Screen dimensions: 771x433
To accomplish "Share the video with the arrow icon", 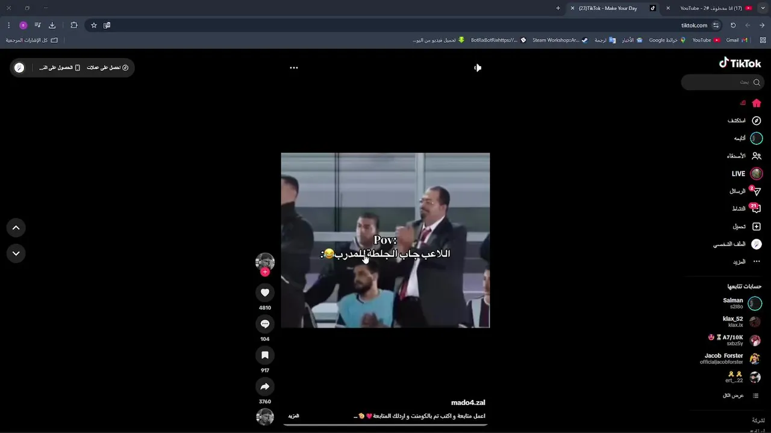I will 265,386.
